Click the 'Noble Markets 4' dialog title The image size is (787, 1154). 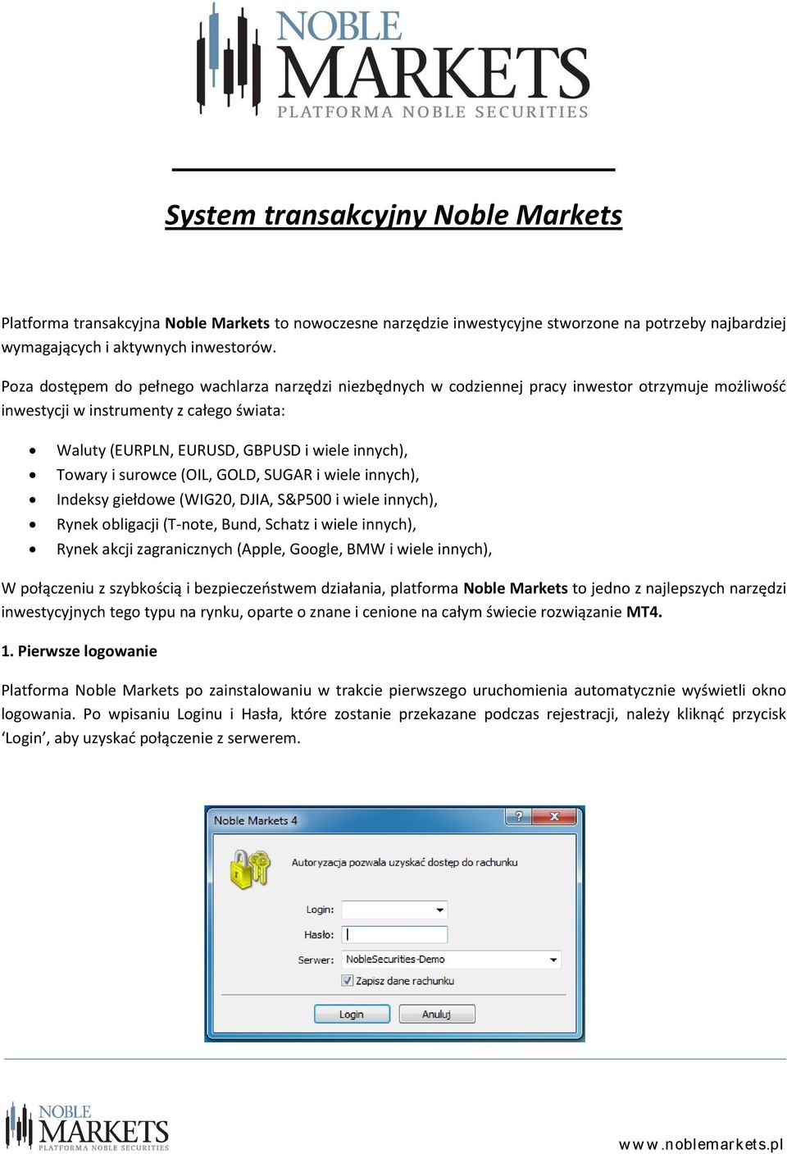click(256, 820)
